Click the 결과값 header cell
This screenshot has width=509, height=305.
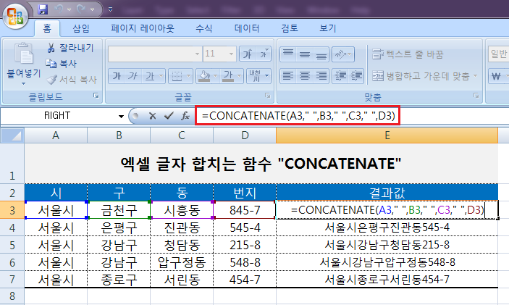387,193
